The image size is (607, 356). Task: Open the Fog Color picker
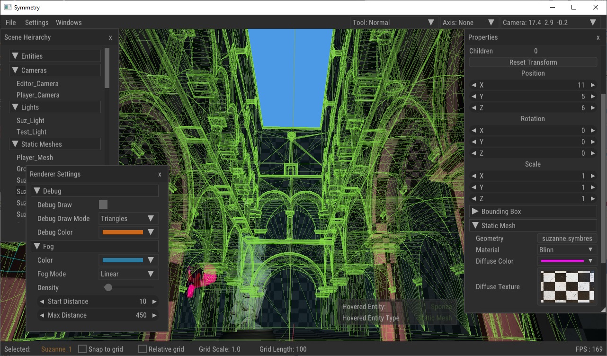coord(128,260)
